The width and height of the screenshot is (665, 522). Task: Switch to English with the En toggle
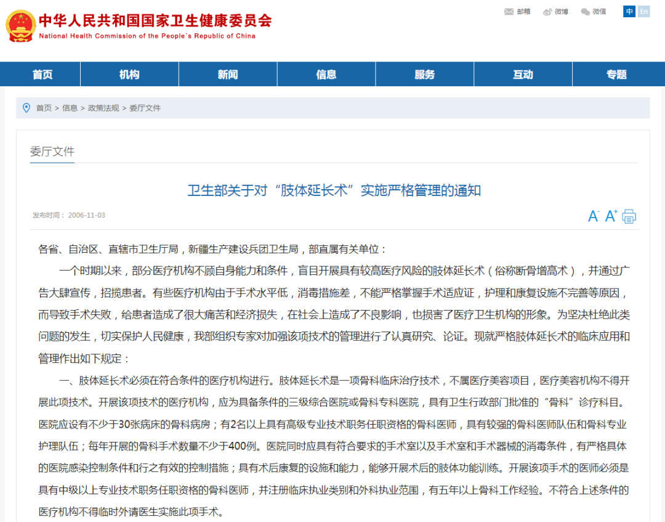coord(643,11)
